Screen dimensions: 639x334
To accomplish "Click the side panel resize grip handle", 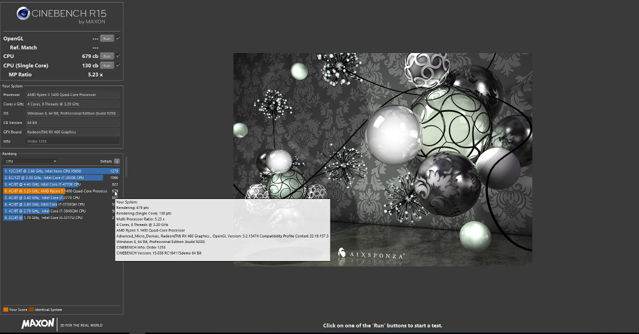I will pyautogui.click(x=126, y=166).
